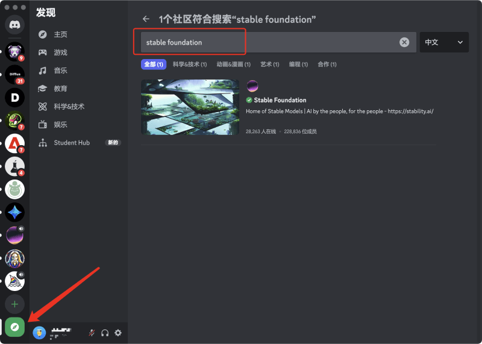The height and width of the screenshot is (344, 482).
Task: Open the green frog face server icon
Action: [x=14, y=189]
